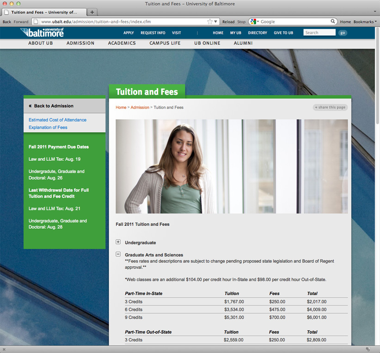This screenshot has height=353, width=380.
Task: Click the Stop loading button
Action: [241, 22]
